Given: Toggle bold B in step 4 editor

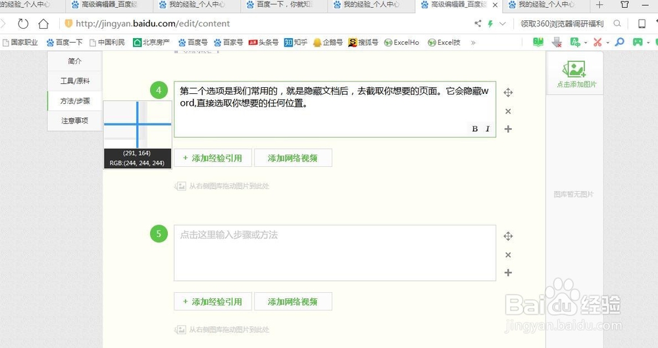Looking at the screenshot, I should [474, 129].
